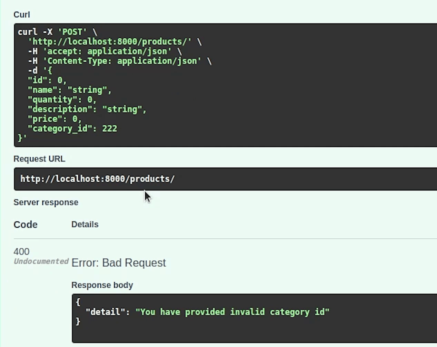This screenshot has width=437, height=347.
Task: Click the curl -X 'POST' command line
Action: point(57,32)
